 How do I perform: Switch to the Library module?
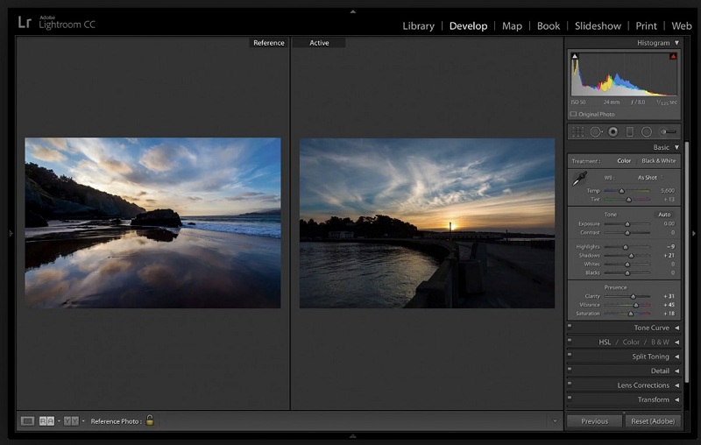(419, 26)
